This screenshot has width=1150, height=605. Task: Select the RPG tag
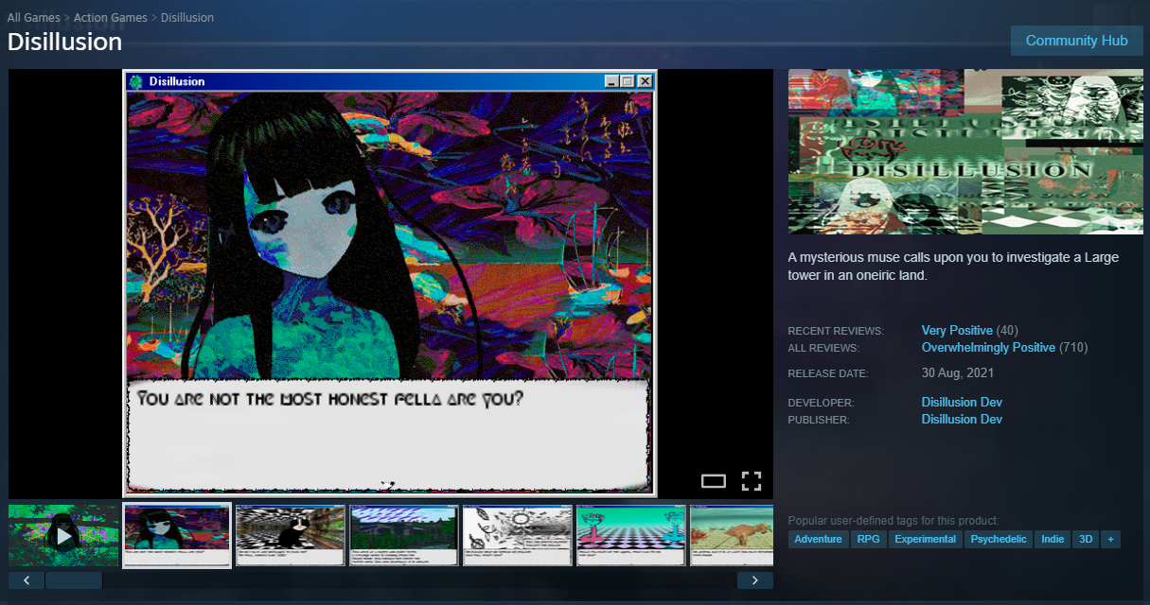click(868, 539)
